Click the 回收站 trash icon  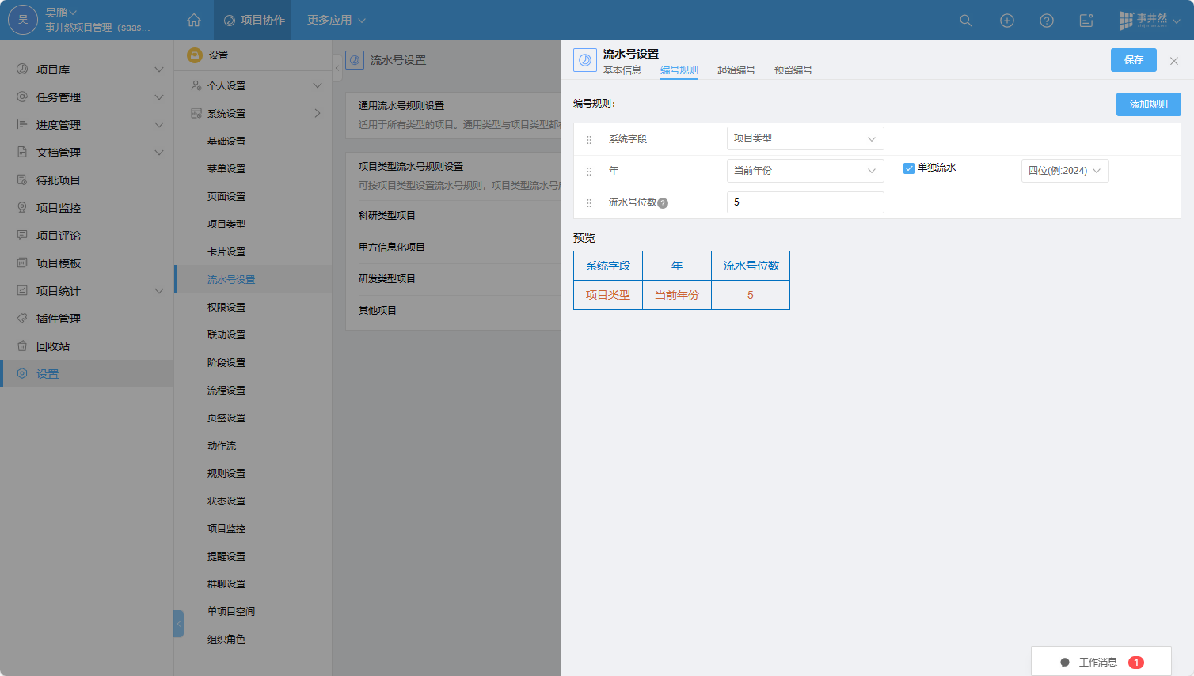pyautogui.click(x=22, y=346)
